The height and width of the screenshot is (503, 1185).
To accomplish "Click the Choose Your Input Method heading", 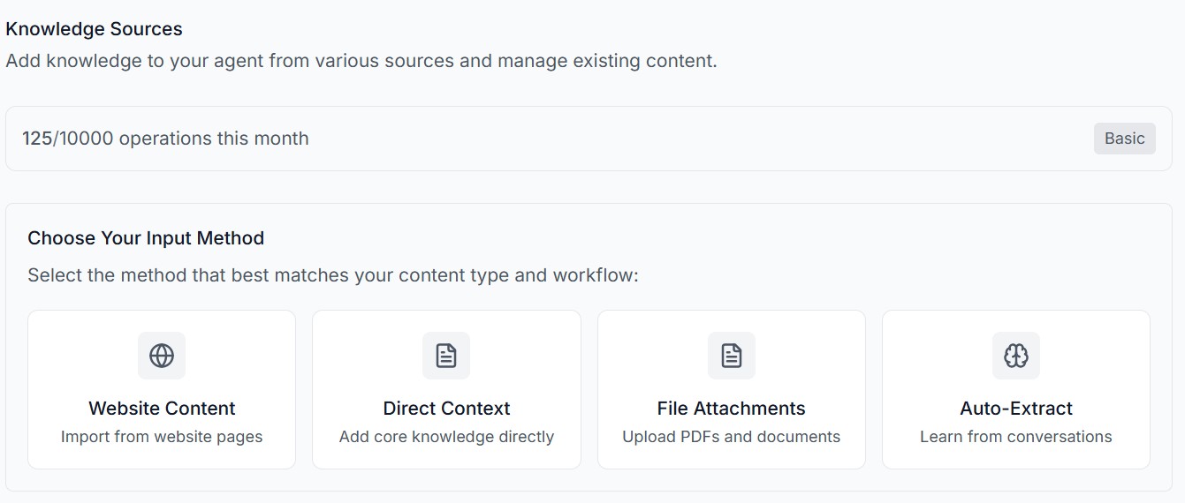I will tap(146, 238).
